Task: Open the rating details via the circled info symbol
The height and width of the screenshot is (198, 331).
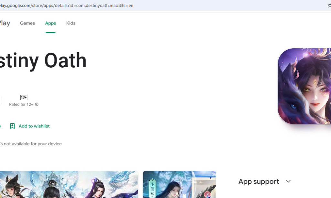Action: tap(37, 104)
